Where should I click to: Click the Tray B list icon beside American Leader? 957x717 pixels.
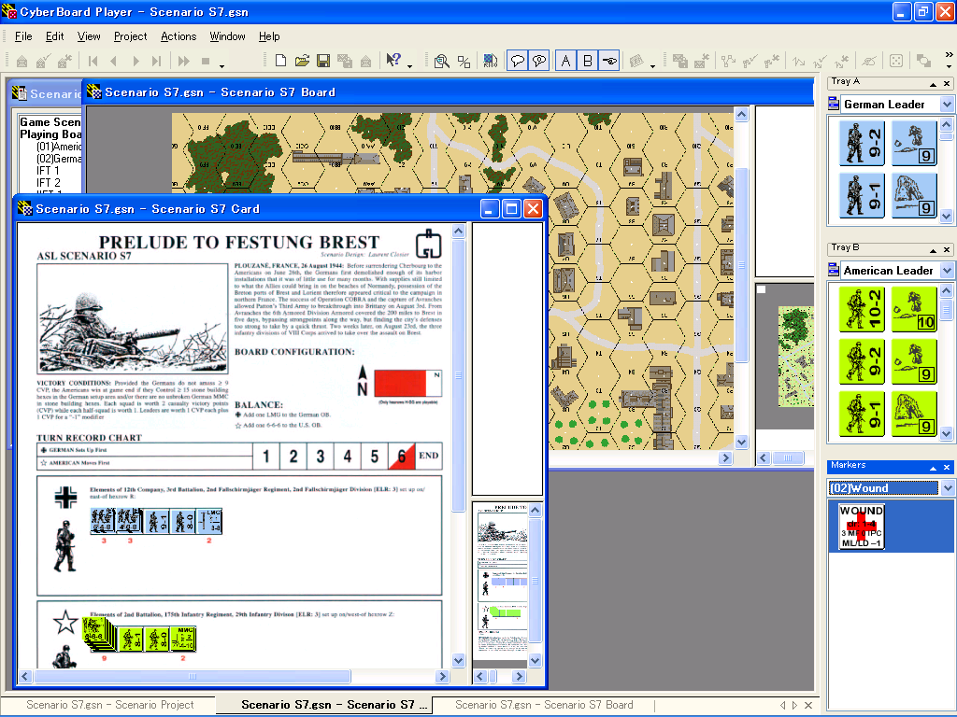click(834, 270)
